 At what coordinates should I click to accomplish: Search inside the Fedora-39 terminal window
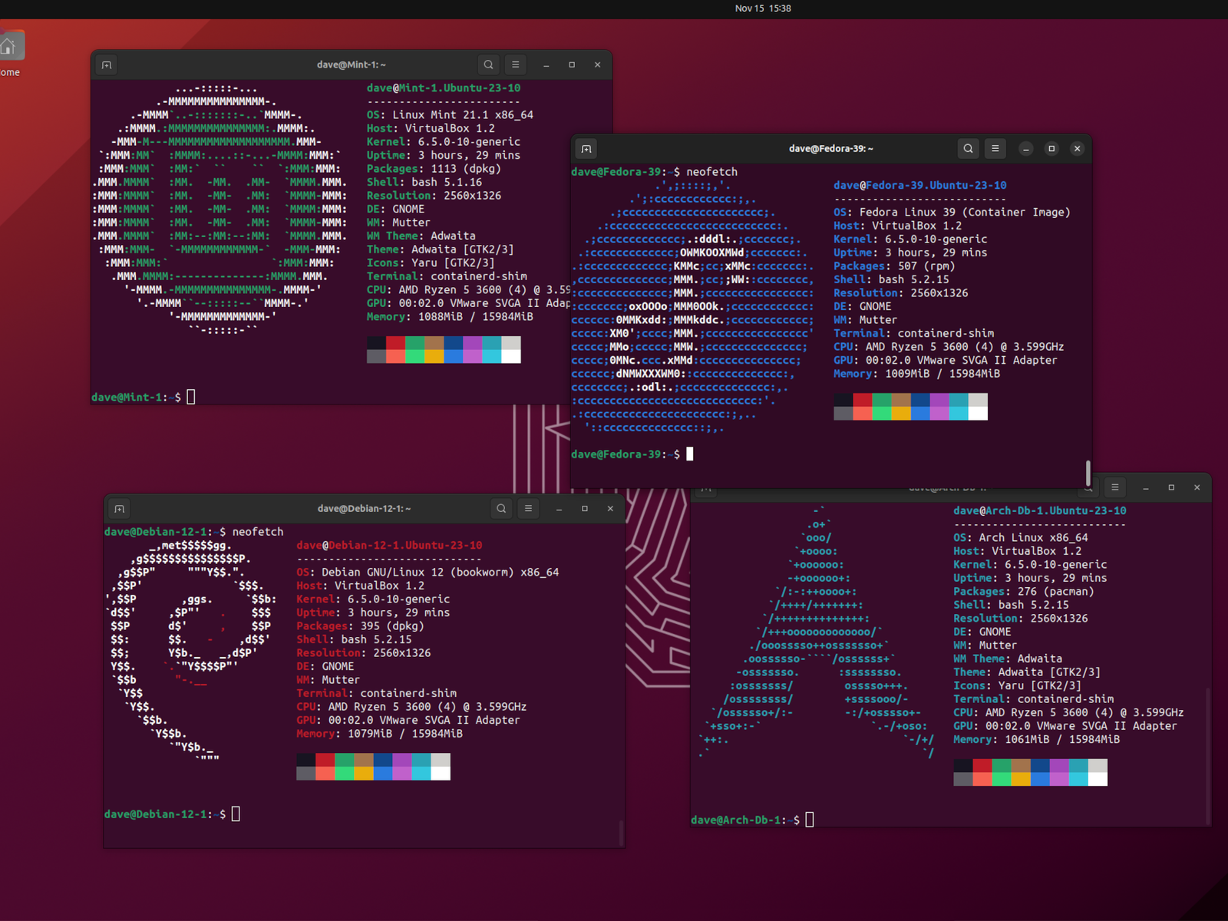pos(968,149)
